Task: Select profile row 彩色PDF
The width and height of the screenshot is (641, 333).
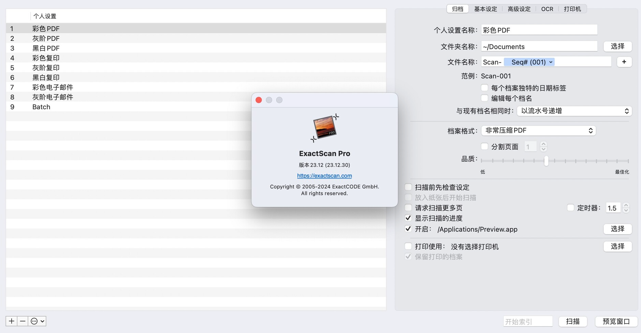Action: [x=196, y=29]
